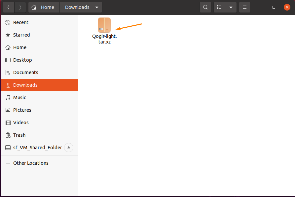Maximize the Files window
Screen dimensions: 295x197
pyautogui.click(x=274, y=7)
